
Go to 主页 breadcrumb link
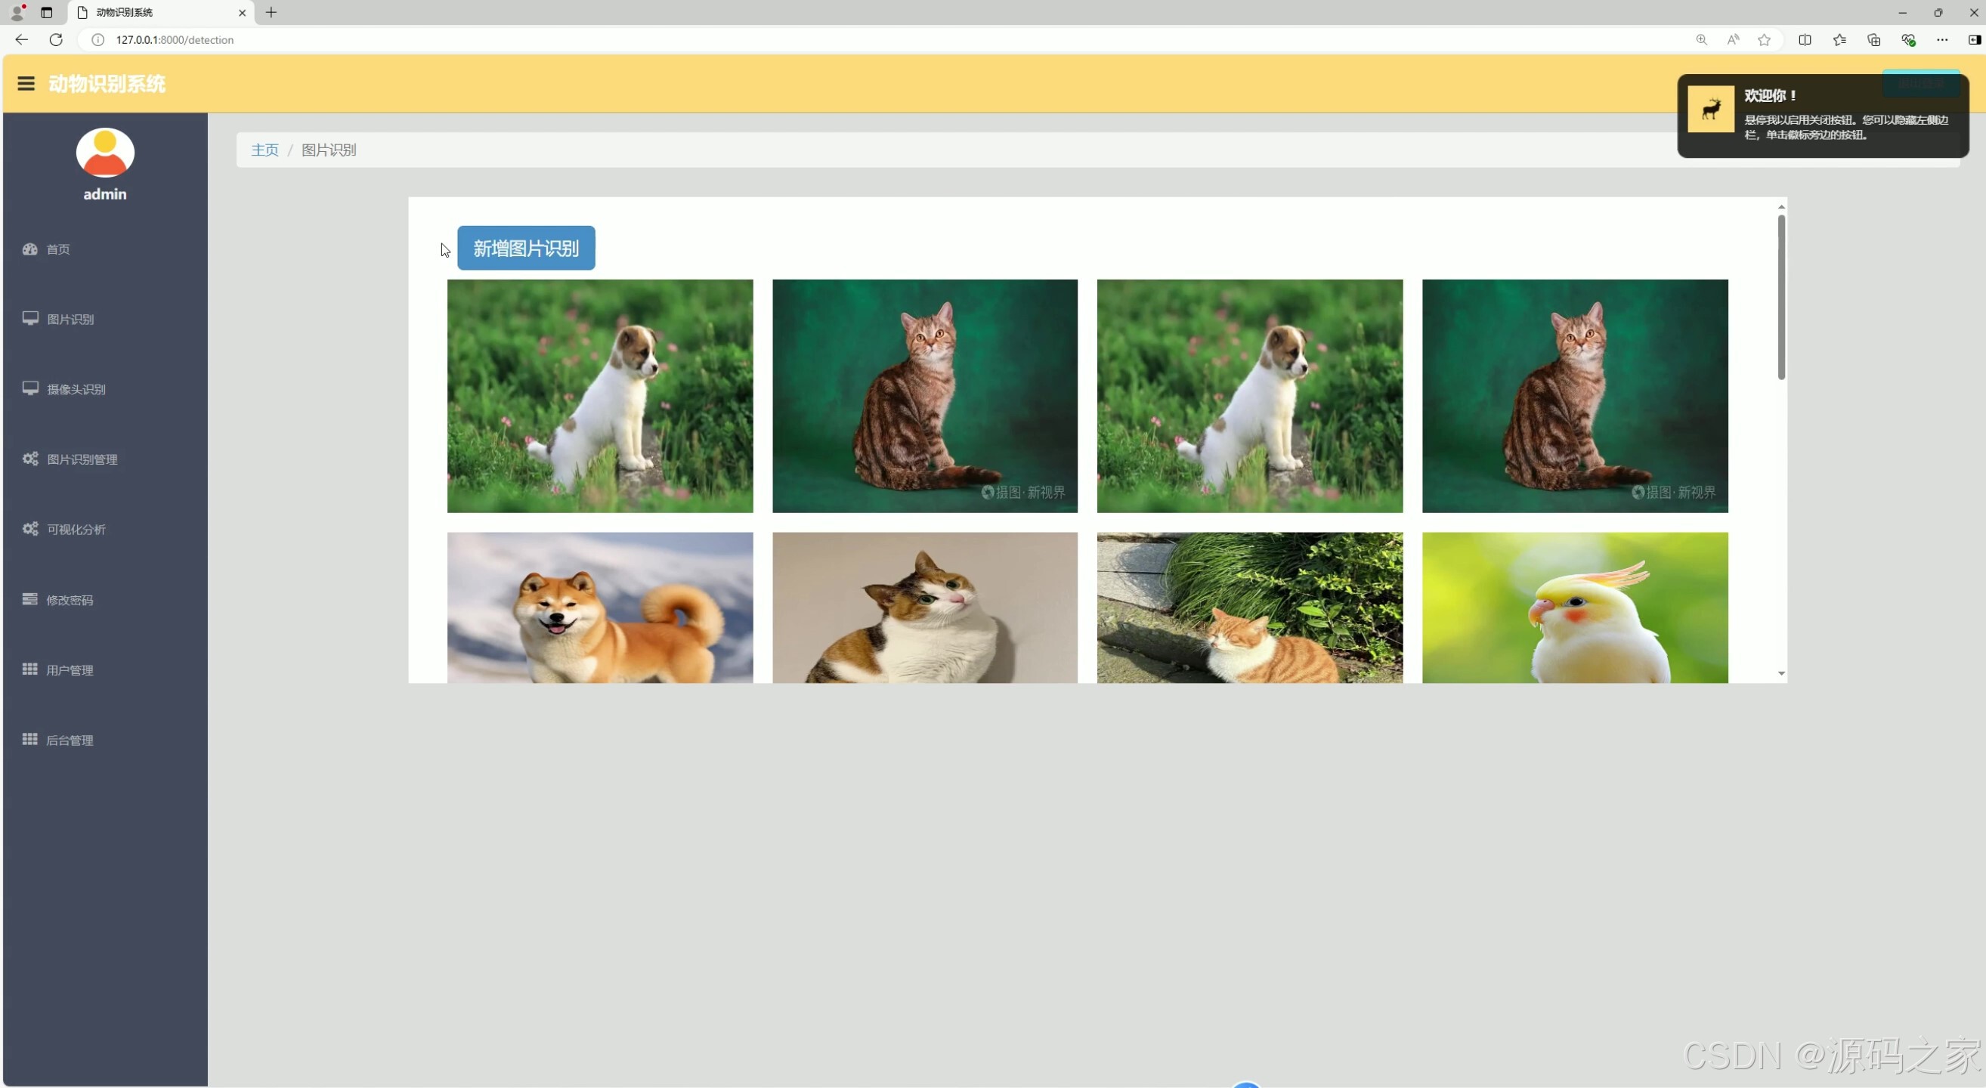click(x=264, y=150)
